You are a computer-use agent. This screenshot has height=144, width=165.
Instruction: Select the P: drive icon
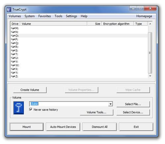[13, 39]
